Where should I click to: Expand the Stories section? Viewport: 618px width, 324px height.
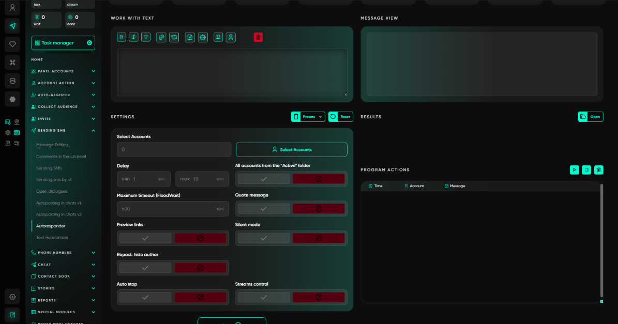coord(63,288)
